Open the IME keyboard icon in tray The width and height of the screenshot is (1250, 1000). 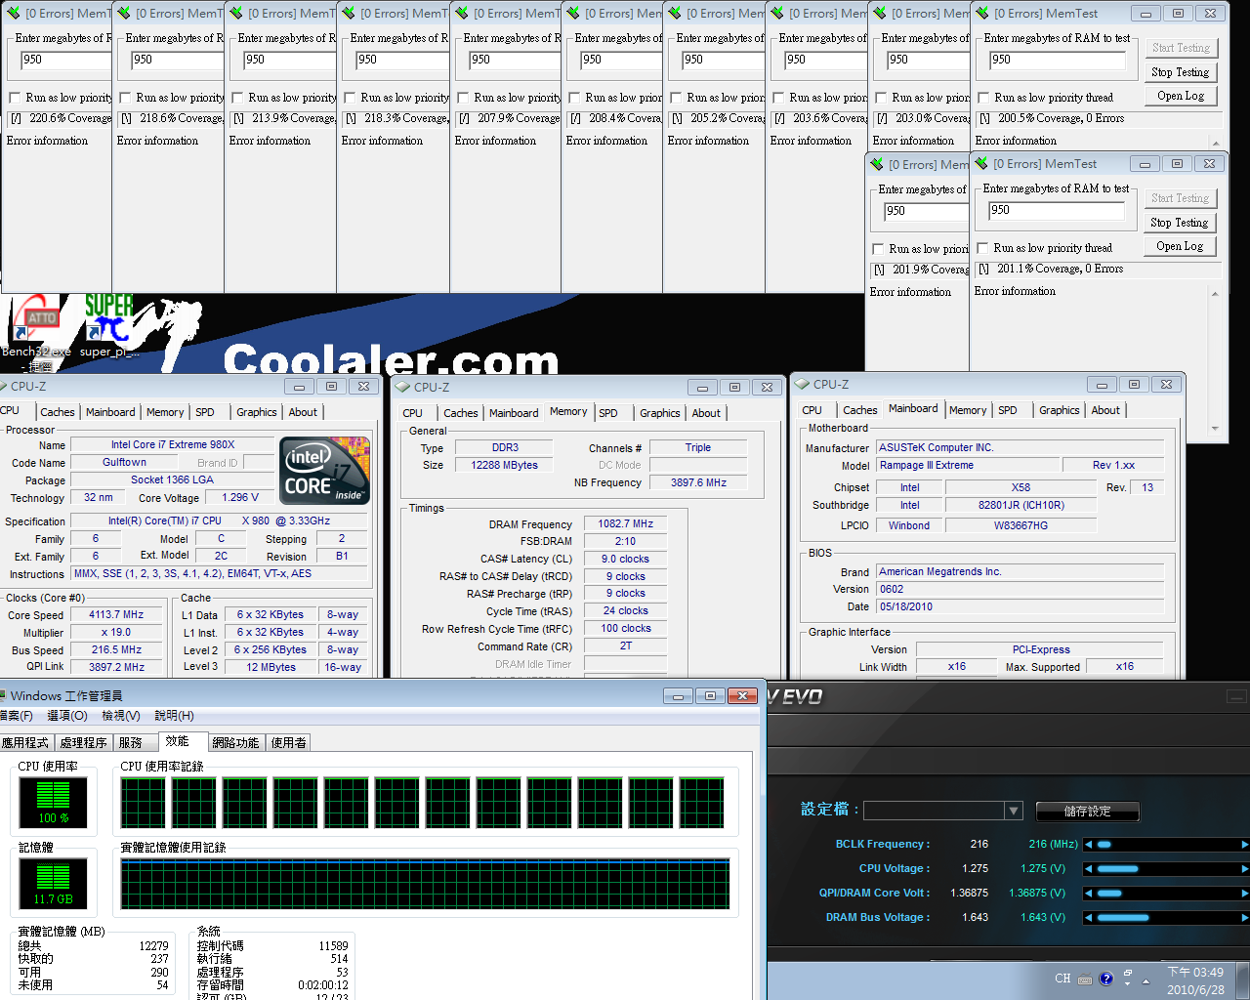click(x=1086, y=979)
